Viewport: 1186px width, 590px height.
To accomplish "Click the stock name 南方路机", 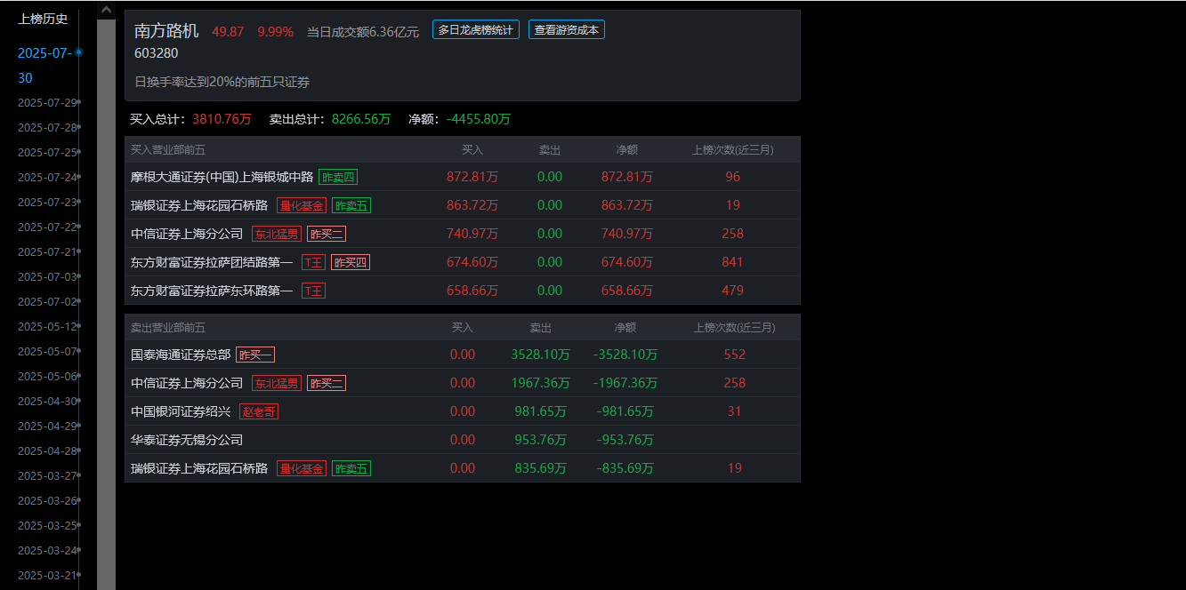I will [166, 31].
